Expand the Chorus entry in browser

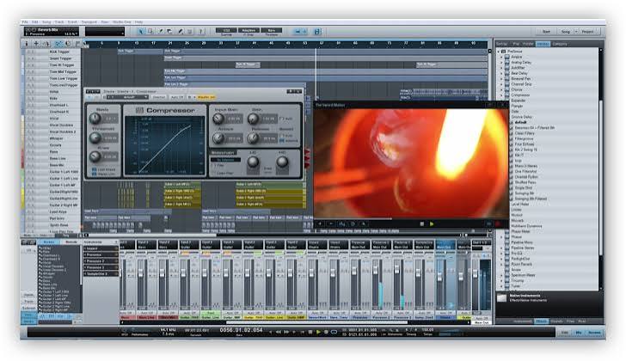tap(502, 89)
